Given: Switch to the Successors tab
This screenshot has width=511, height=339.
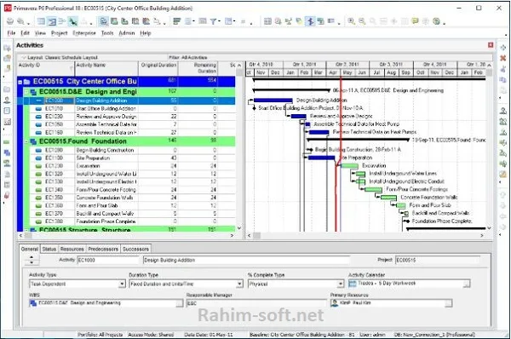Looking at the screenshot, I should pos(135,249).
